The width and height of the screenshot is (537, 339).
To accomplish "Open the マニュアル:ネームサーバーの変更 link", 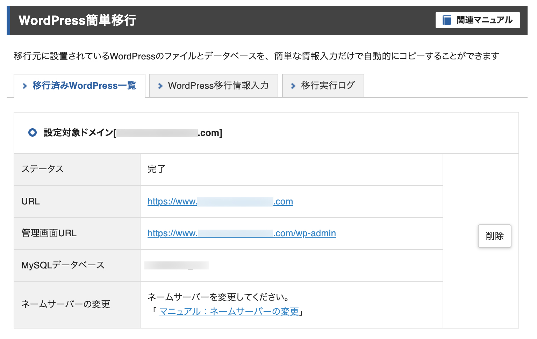I will [229, 312].
